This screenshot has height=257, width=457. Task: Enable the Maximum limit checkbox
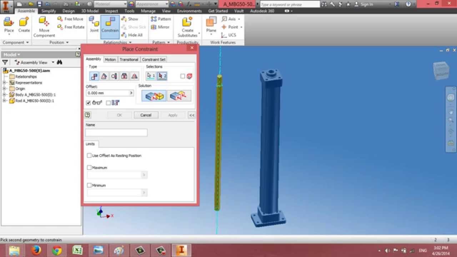pos(89,167)
